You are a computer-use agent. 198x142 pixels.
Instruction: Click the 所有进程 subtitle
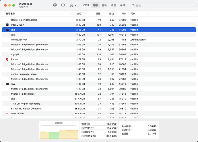point(23,7)
